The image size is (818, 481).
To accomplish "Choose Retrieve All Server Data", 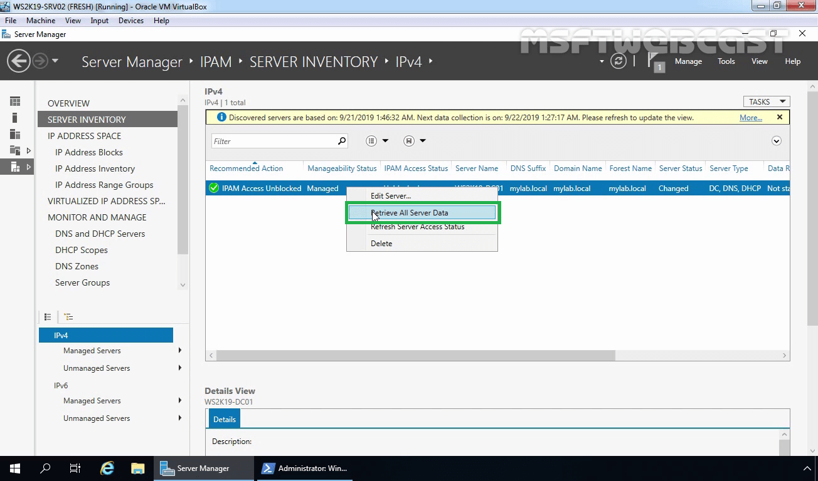I will [422, 213].
